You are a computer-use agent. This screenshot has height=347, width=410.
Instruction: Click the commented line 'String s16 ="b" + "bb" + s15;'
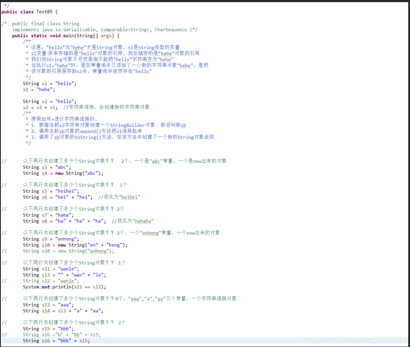click(61, 335)
